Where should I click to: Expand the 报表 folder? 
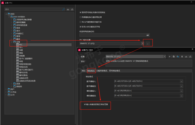point(12,28)
